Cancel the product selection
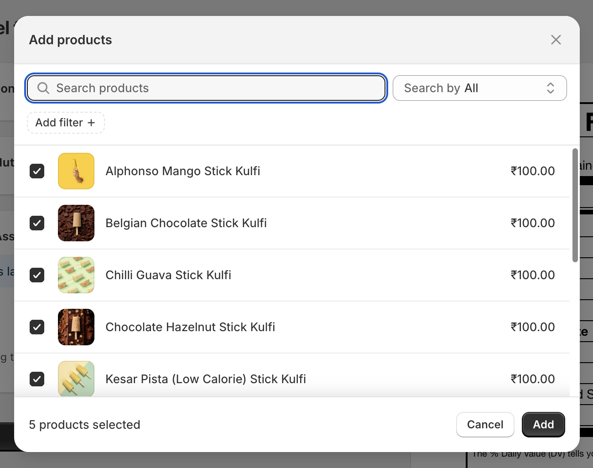The image size is (593, 468). (x=485, y=424)
